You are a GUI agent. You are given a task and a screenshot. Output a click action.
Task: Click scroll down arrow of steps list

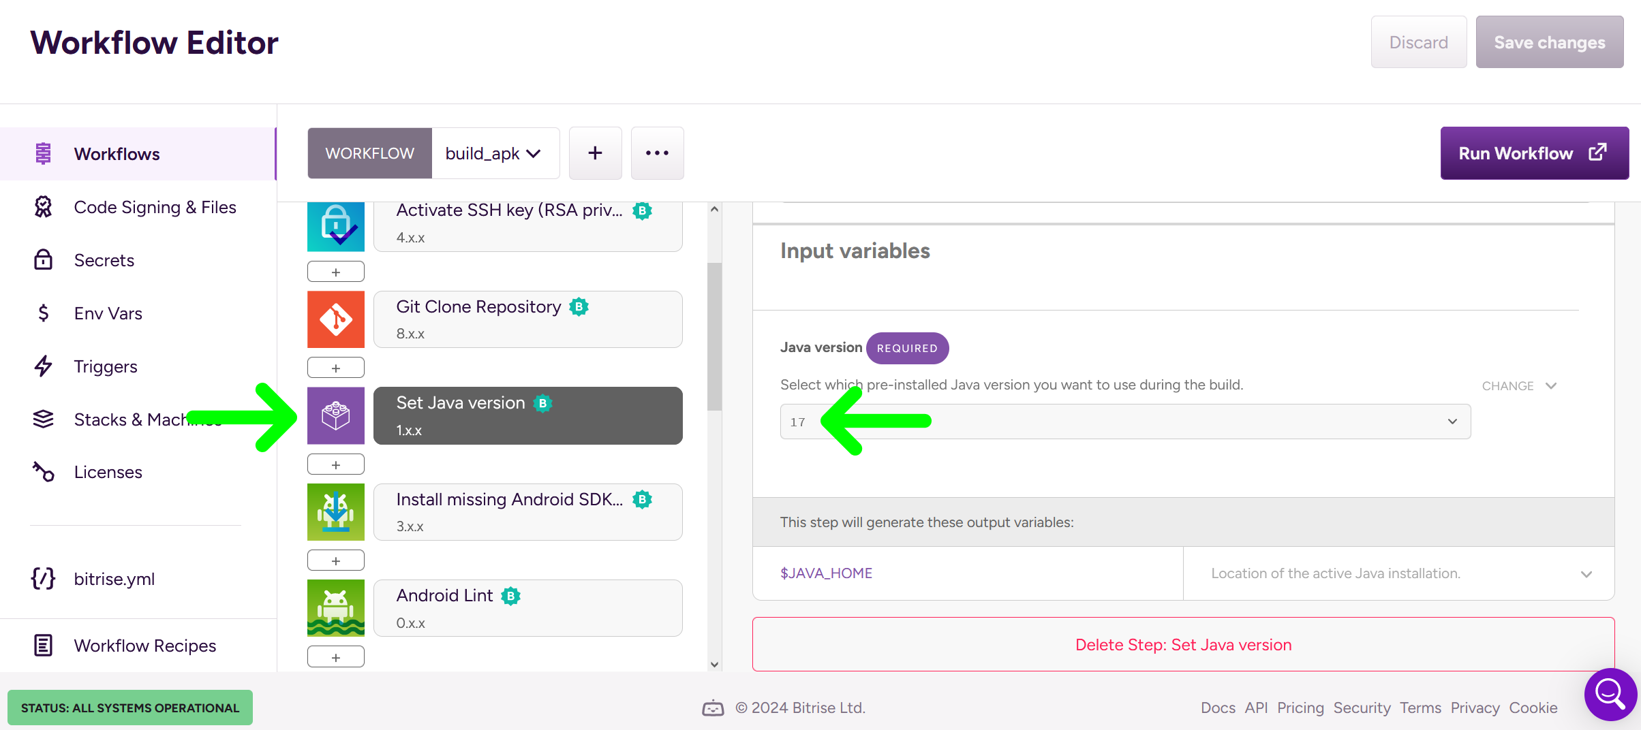(714, 665)
